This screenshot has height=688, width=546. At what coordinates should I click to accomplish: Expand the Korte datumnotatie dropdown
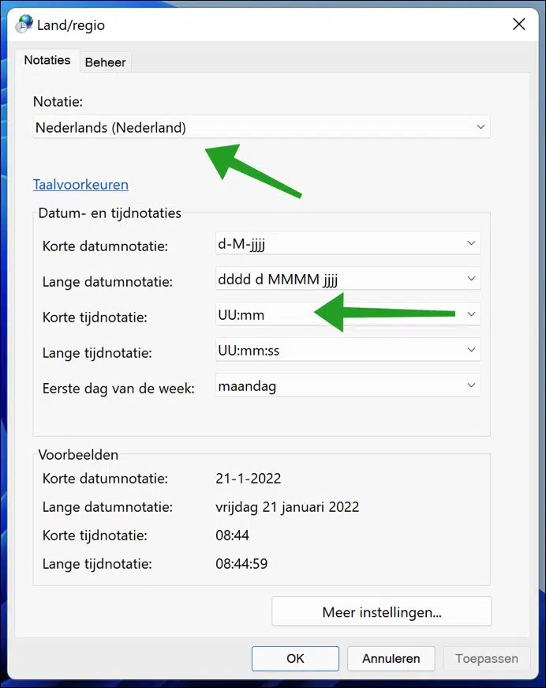point(348,243)
